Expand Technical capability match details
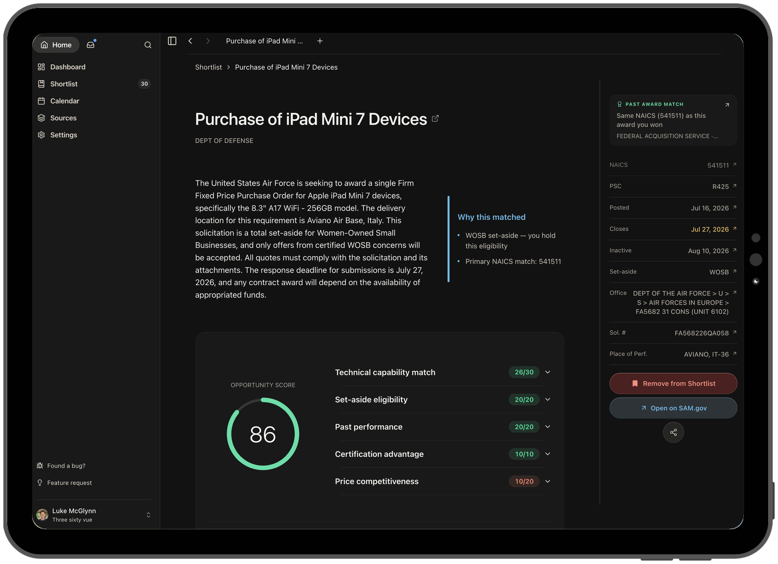This screenshot has width=778, height=564. point(547,372)
